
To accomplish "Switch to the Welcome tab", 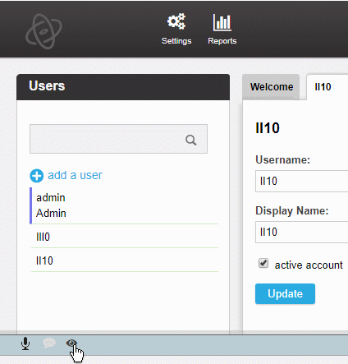I will tap(271, 87).
